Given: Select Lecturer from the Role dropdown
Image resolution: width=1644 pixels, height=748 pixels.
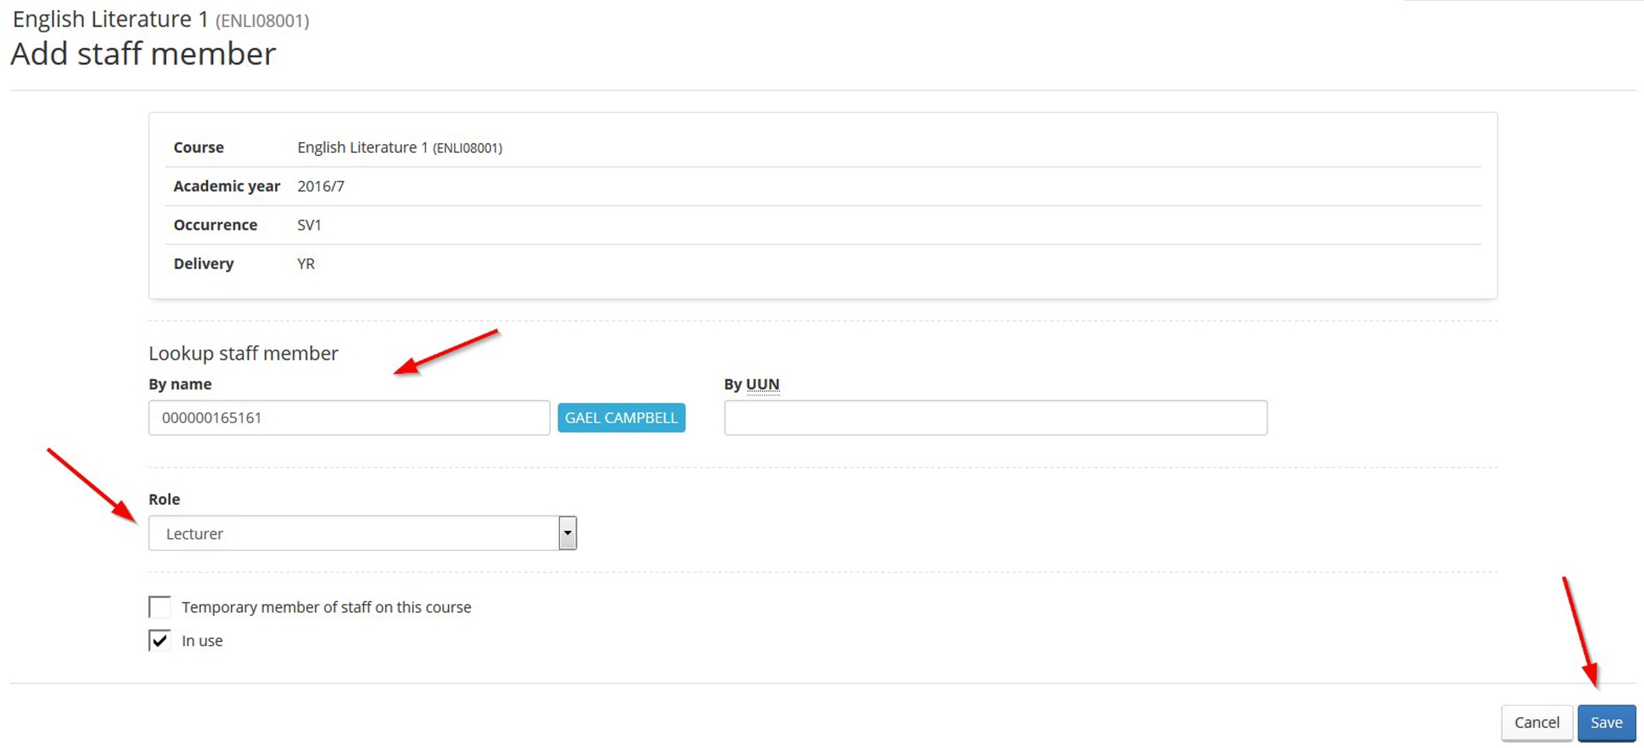Looking at the screenshot, I should click(361, 533).
